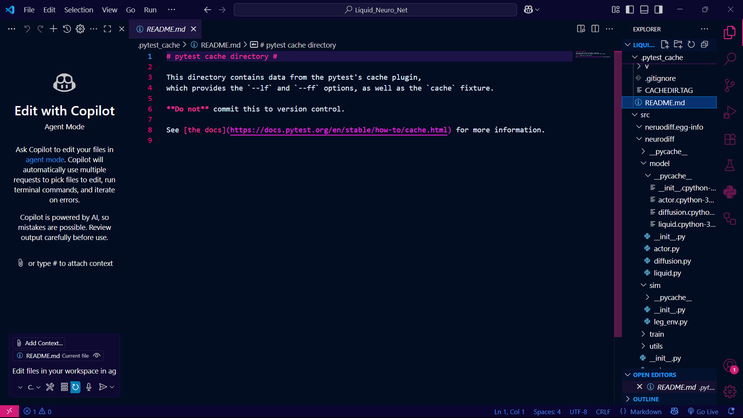Collapse the neurodiff folder
The image size is (743, 418).
(659, 139)
